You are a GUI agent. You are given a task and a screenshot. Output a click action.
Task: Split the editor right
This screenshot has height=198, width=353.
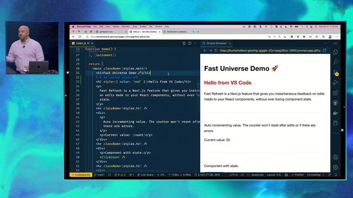click(190, 43)
